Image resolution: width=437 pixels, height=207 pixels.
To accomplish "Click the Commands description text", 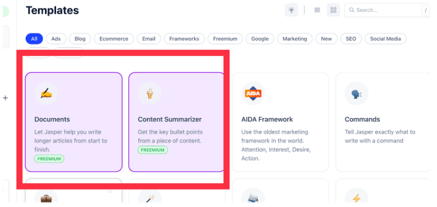I will pos(380,136).
